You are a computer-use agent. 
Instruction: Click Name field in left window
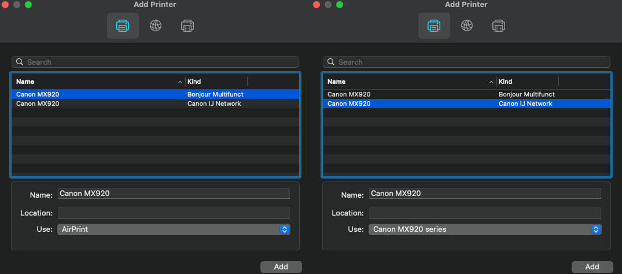174,194
